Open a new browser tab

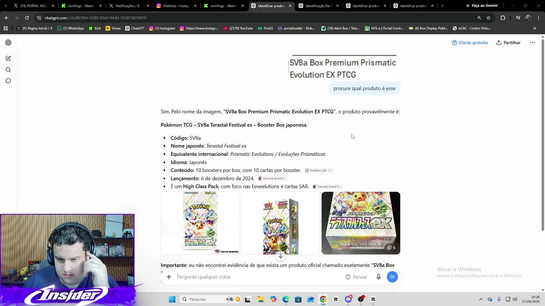(x=442, y=6)
